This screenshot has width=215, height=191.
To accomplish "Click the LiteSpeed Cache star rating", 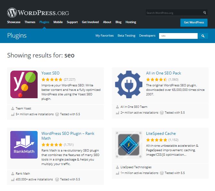I will [x=157, y=140].
